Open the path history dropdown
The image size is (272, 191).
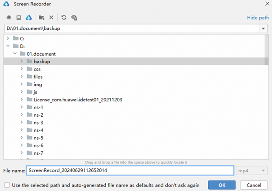263,29
